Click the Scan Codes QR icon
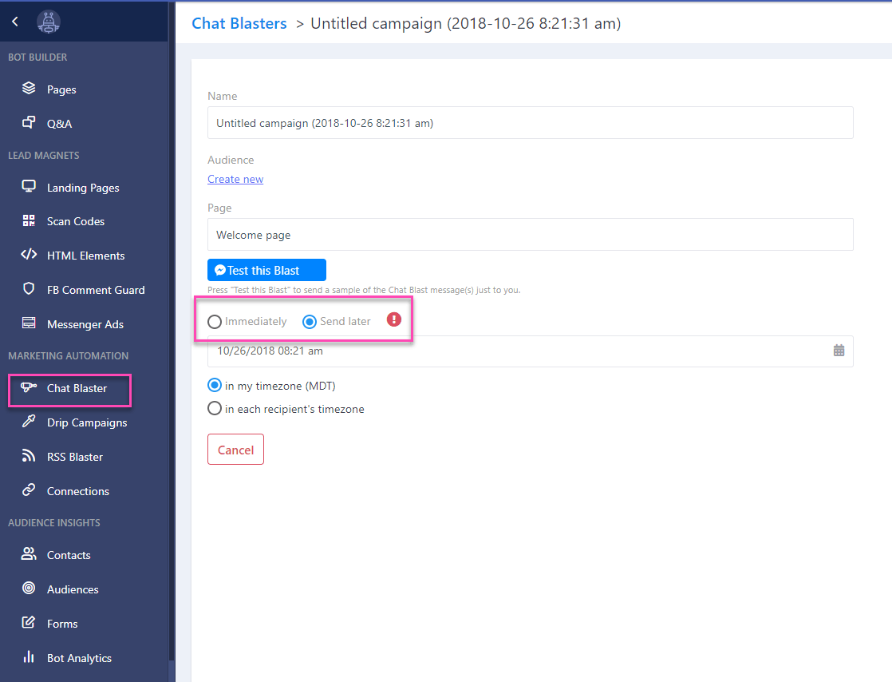Image resolution: width=892 pixels, height=682 pixels. point(29,220)
